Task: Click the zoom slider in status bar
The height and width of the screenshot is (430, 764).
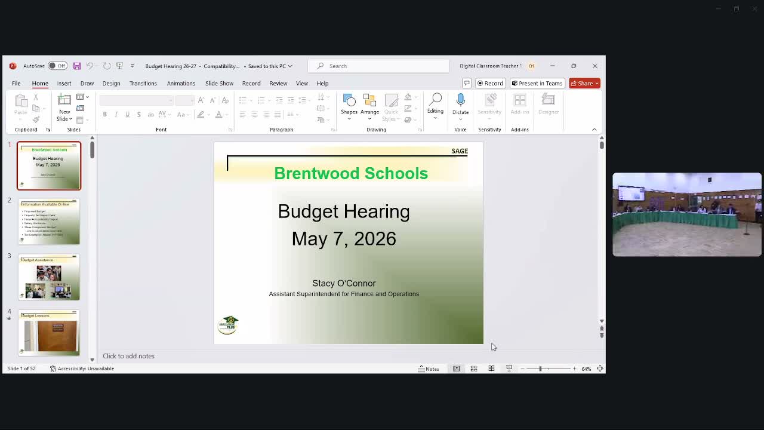Action: [548, 368]
